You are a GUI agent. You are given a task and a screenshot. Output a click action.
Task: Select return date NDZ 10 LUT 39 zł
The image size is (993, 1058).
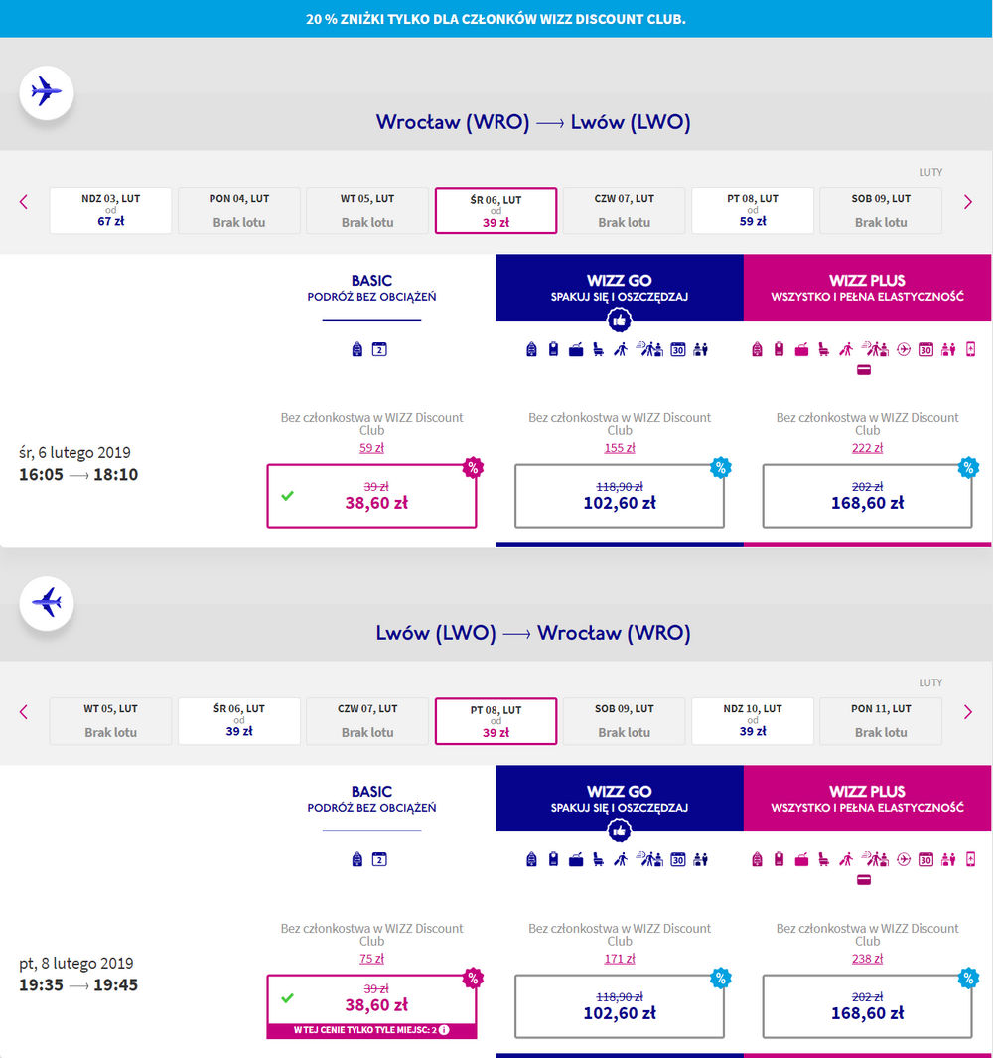pyautogui.click(x=753, y=721)
